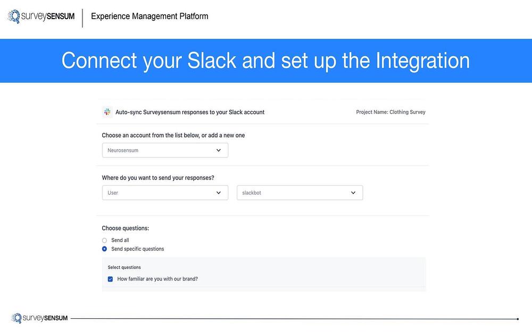Click the Choose an account label
532x332 pixels.
pyautogui.click(x=173, y=135)
